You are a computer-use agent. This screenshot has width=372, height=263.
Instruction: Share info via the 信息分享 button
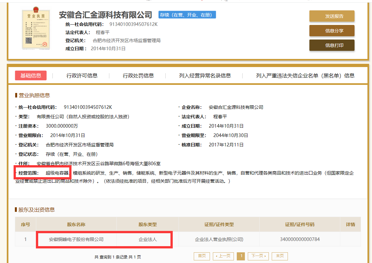[332, 31]
